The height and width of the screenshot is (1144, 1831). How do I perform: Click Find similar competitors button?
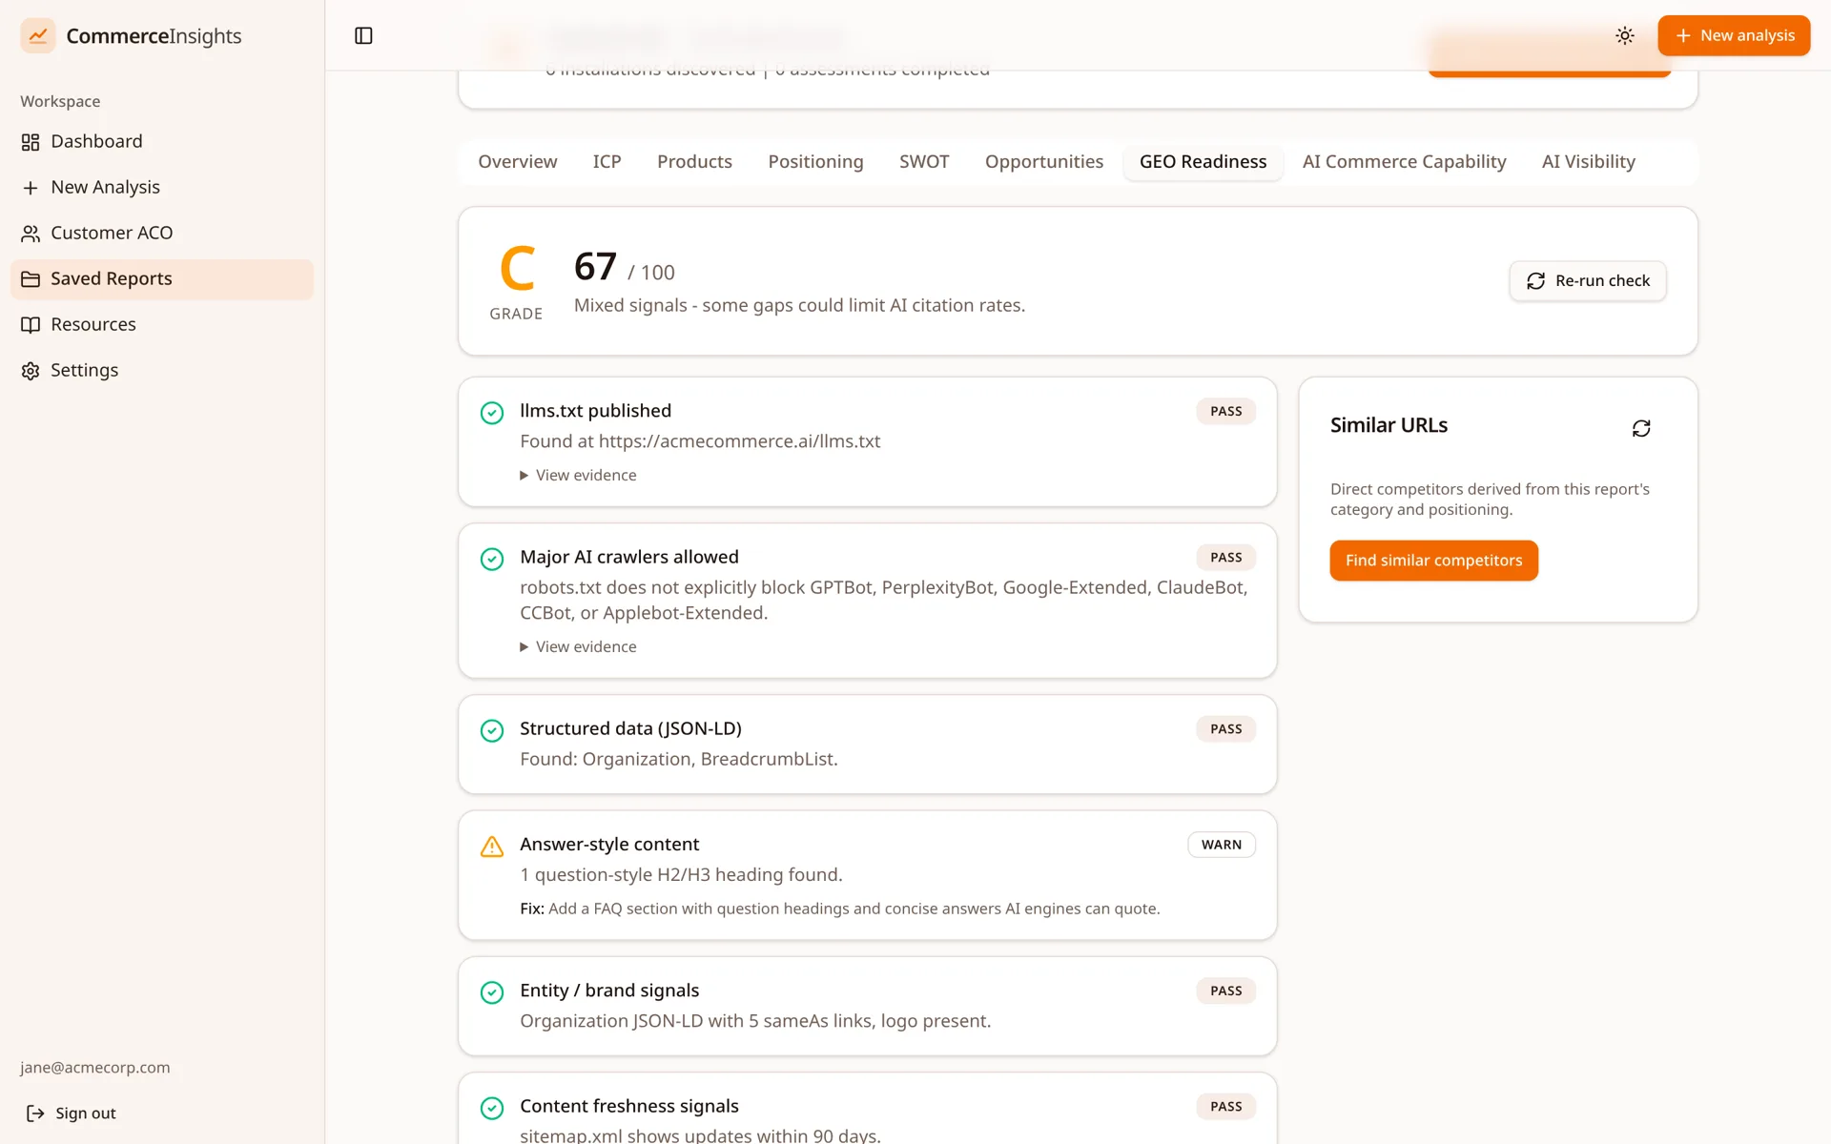coord(1433,561)
